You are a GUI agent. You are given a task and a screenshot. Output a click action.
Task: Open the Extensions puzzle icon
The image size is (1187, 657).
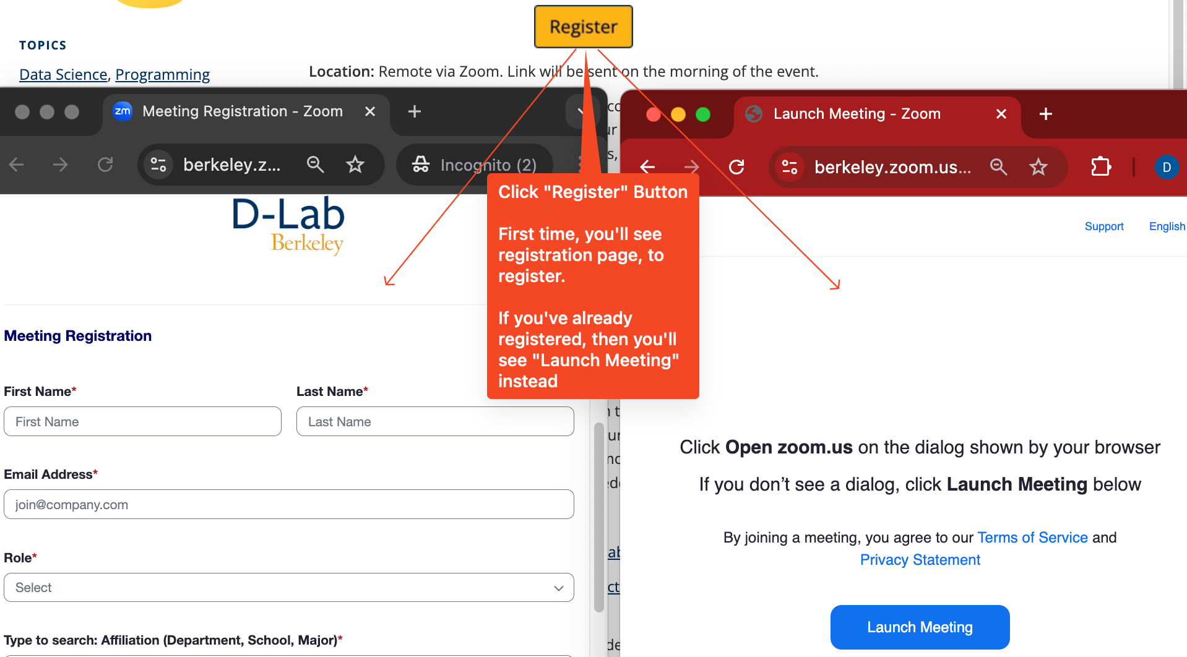tap(1101, 167)
